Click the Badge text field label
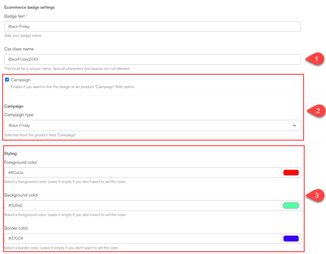Screen dimensions: 326x254 pos(15,16)
